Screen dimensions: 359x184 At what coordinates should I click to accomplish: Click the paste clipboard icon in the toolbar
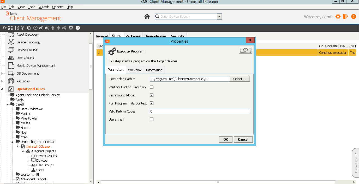(29, 28)
